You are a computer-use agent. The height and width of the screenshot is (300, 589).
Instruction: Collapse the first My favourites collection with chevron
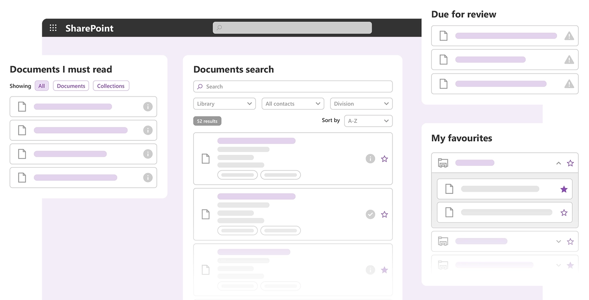click(x=558, y=163)
